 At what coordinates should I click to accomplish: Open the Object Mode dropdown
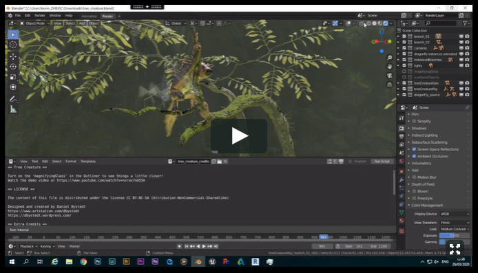[x=34, y=23]
